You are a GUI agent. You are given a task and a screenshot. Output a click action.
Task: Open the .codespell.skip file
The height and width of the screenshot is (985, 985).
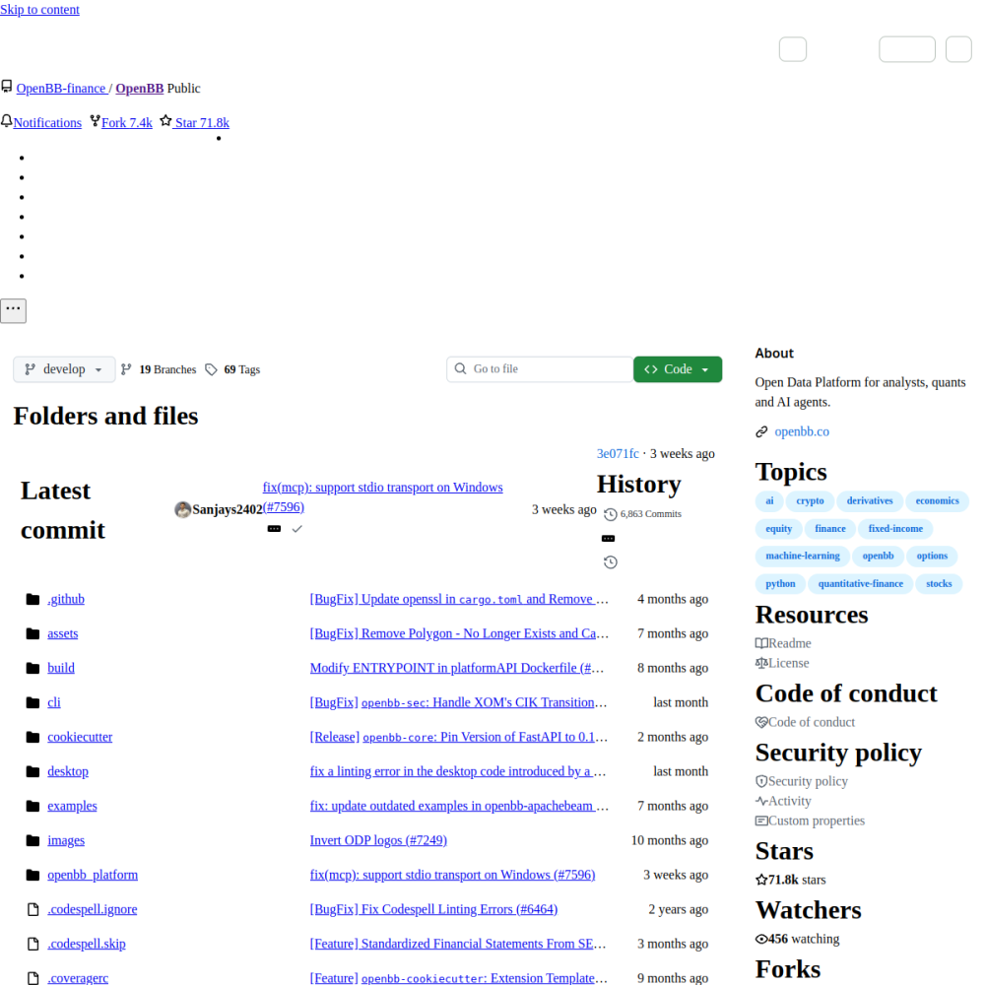87,945
